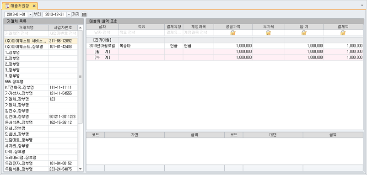Select the 매출처원장 tab
Screen dimensions: 367x175
pyautogui.click(x=20, y=6)
